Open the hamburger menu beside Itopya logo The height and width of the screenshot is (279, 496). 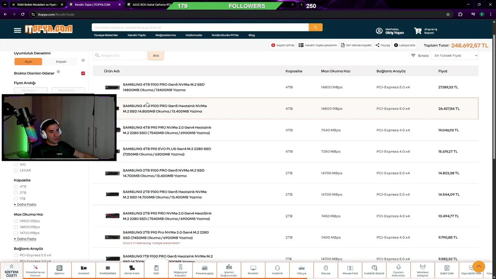(17, 30)
